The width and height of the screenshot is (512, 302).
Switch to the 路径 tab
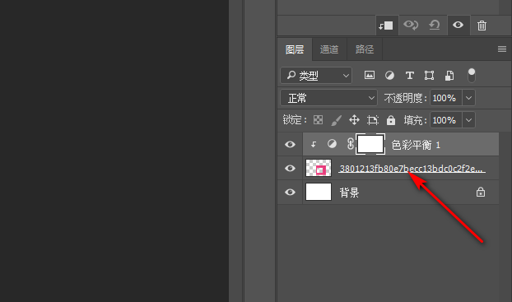point(365,49)
